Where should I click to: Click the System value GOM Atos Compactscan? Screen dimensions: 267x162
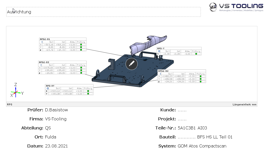point(202,146)
